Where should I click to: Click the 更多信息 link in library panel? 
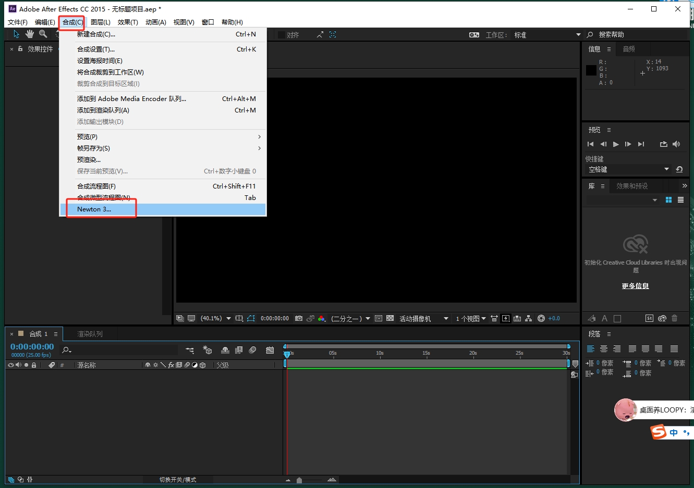[x=635, y=286]
